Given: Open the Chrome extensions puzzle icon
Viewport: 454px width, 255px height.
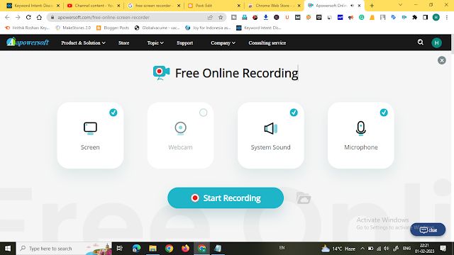Looking at the screenshot, I should [x=414, y=17].
